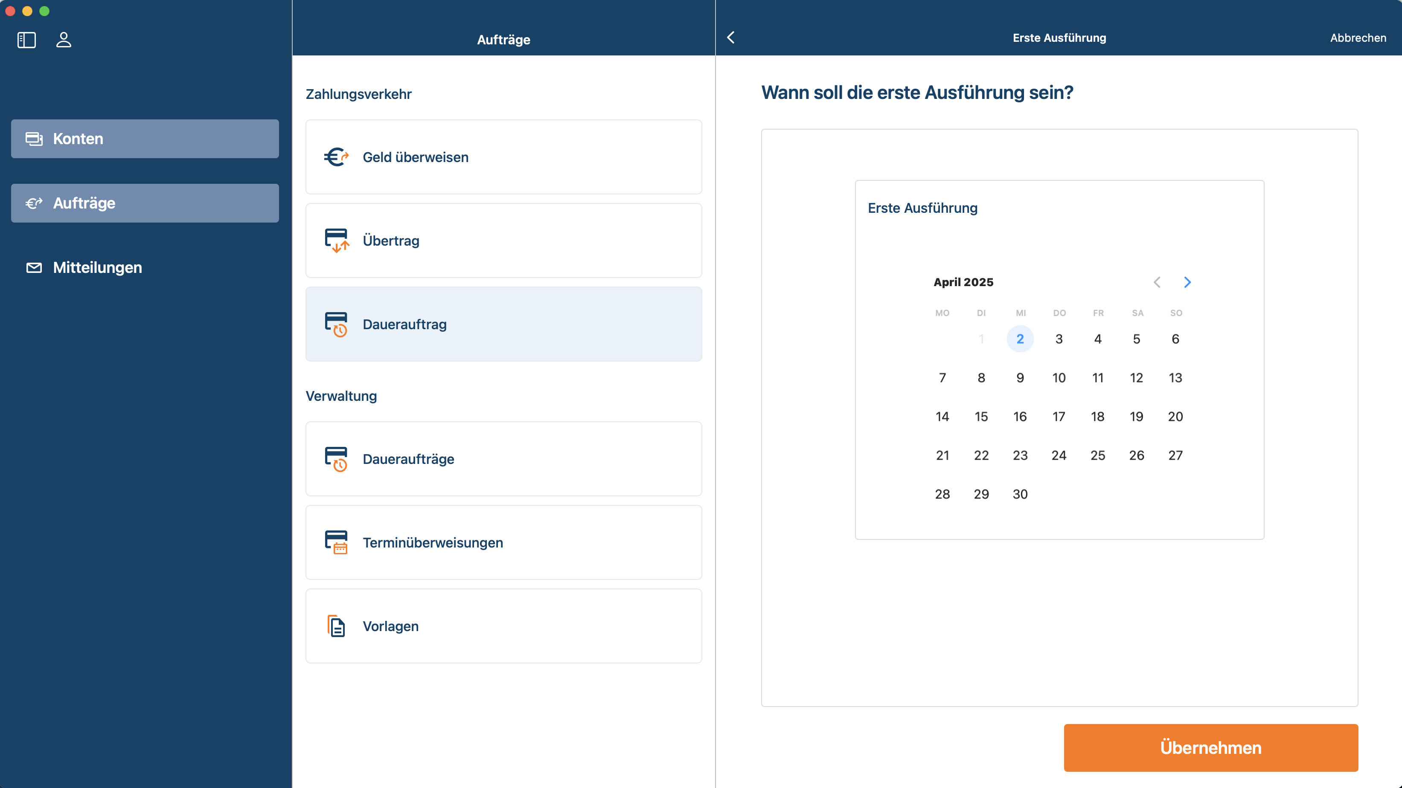Click the Zahlungsverkehr section heading
Image resolution: width=1402 pixels, height=788 pixels.
(359, 94)
